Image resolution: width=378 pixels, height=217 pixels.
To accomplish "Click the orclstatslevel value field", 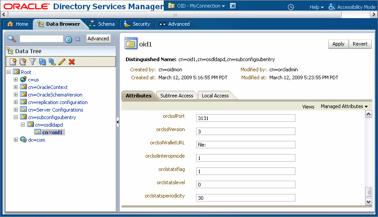I will tap(246, 185).
